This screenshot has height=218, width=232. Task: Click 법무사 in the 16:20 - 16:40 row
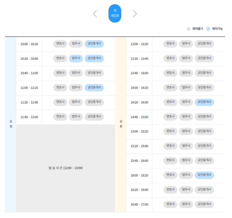coord(186,190)
